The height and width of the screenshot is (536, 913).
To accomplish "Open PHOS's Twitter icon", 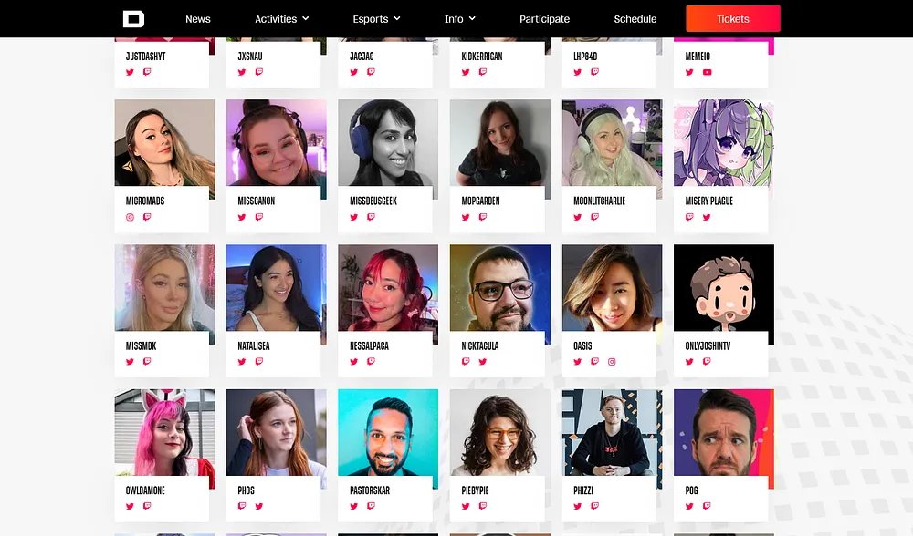I will click(258, 506).
